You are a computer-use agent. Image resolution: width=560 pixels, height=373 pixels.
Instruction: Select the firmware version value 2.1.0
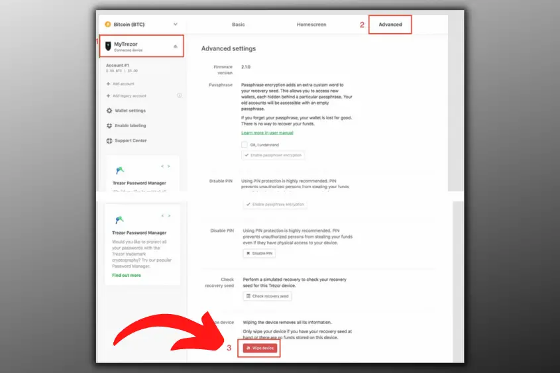pos(246,67)
